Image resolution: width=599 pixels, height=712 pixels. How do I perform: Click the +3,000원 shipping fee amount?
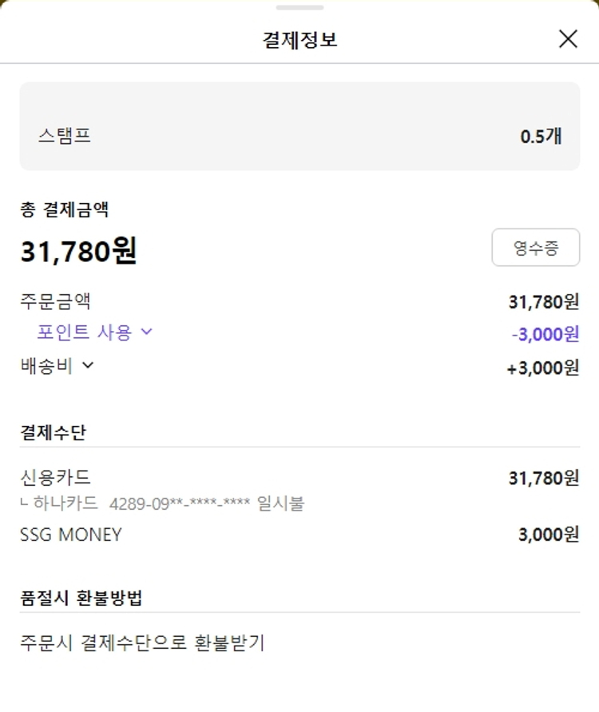[x=543, y=368]
